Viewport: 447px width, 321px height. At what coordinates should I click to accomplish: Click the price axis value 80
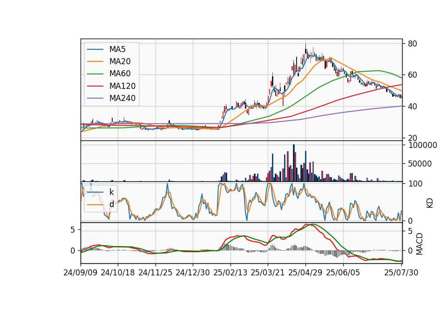tap(413, 44)
